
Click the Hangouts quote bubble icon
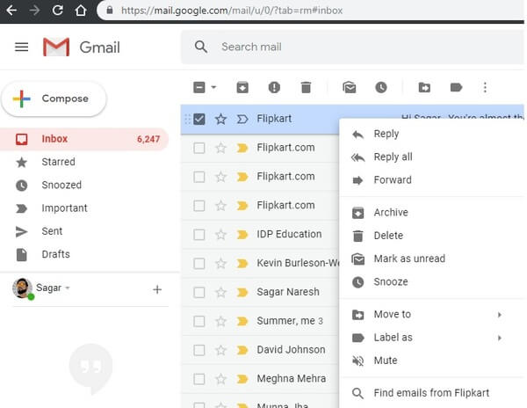click(90, 368)
